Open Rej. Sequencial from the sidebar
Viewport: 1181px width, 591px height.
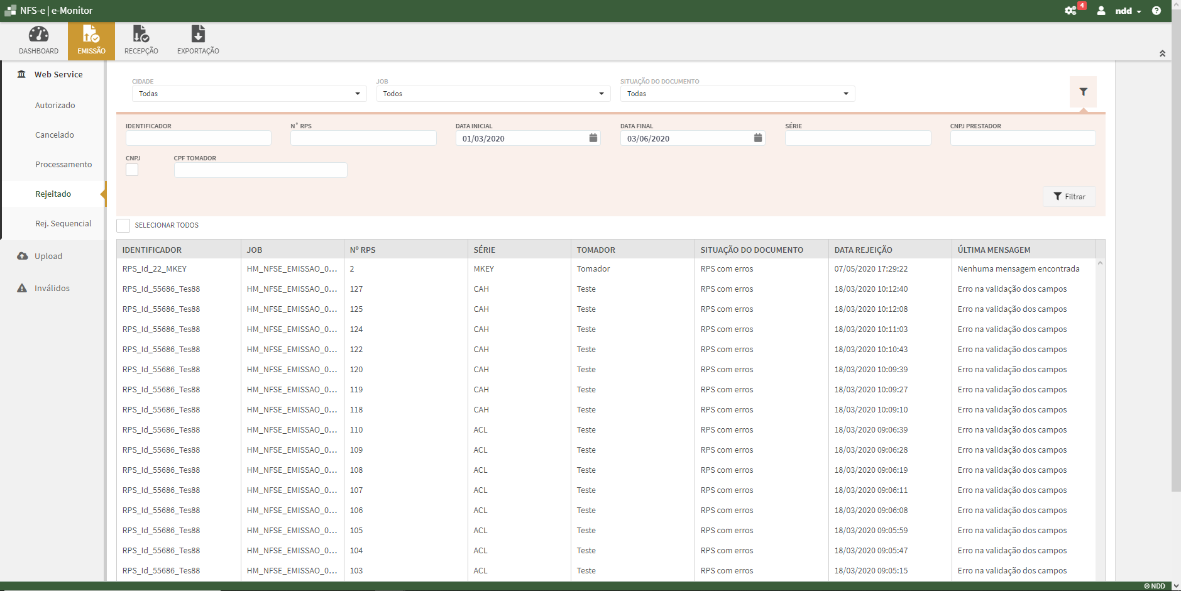point(63,223)
